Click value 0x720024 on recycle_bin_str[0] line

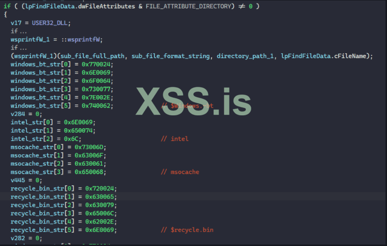(100, 188)
